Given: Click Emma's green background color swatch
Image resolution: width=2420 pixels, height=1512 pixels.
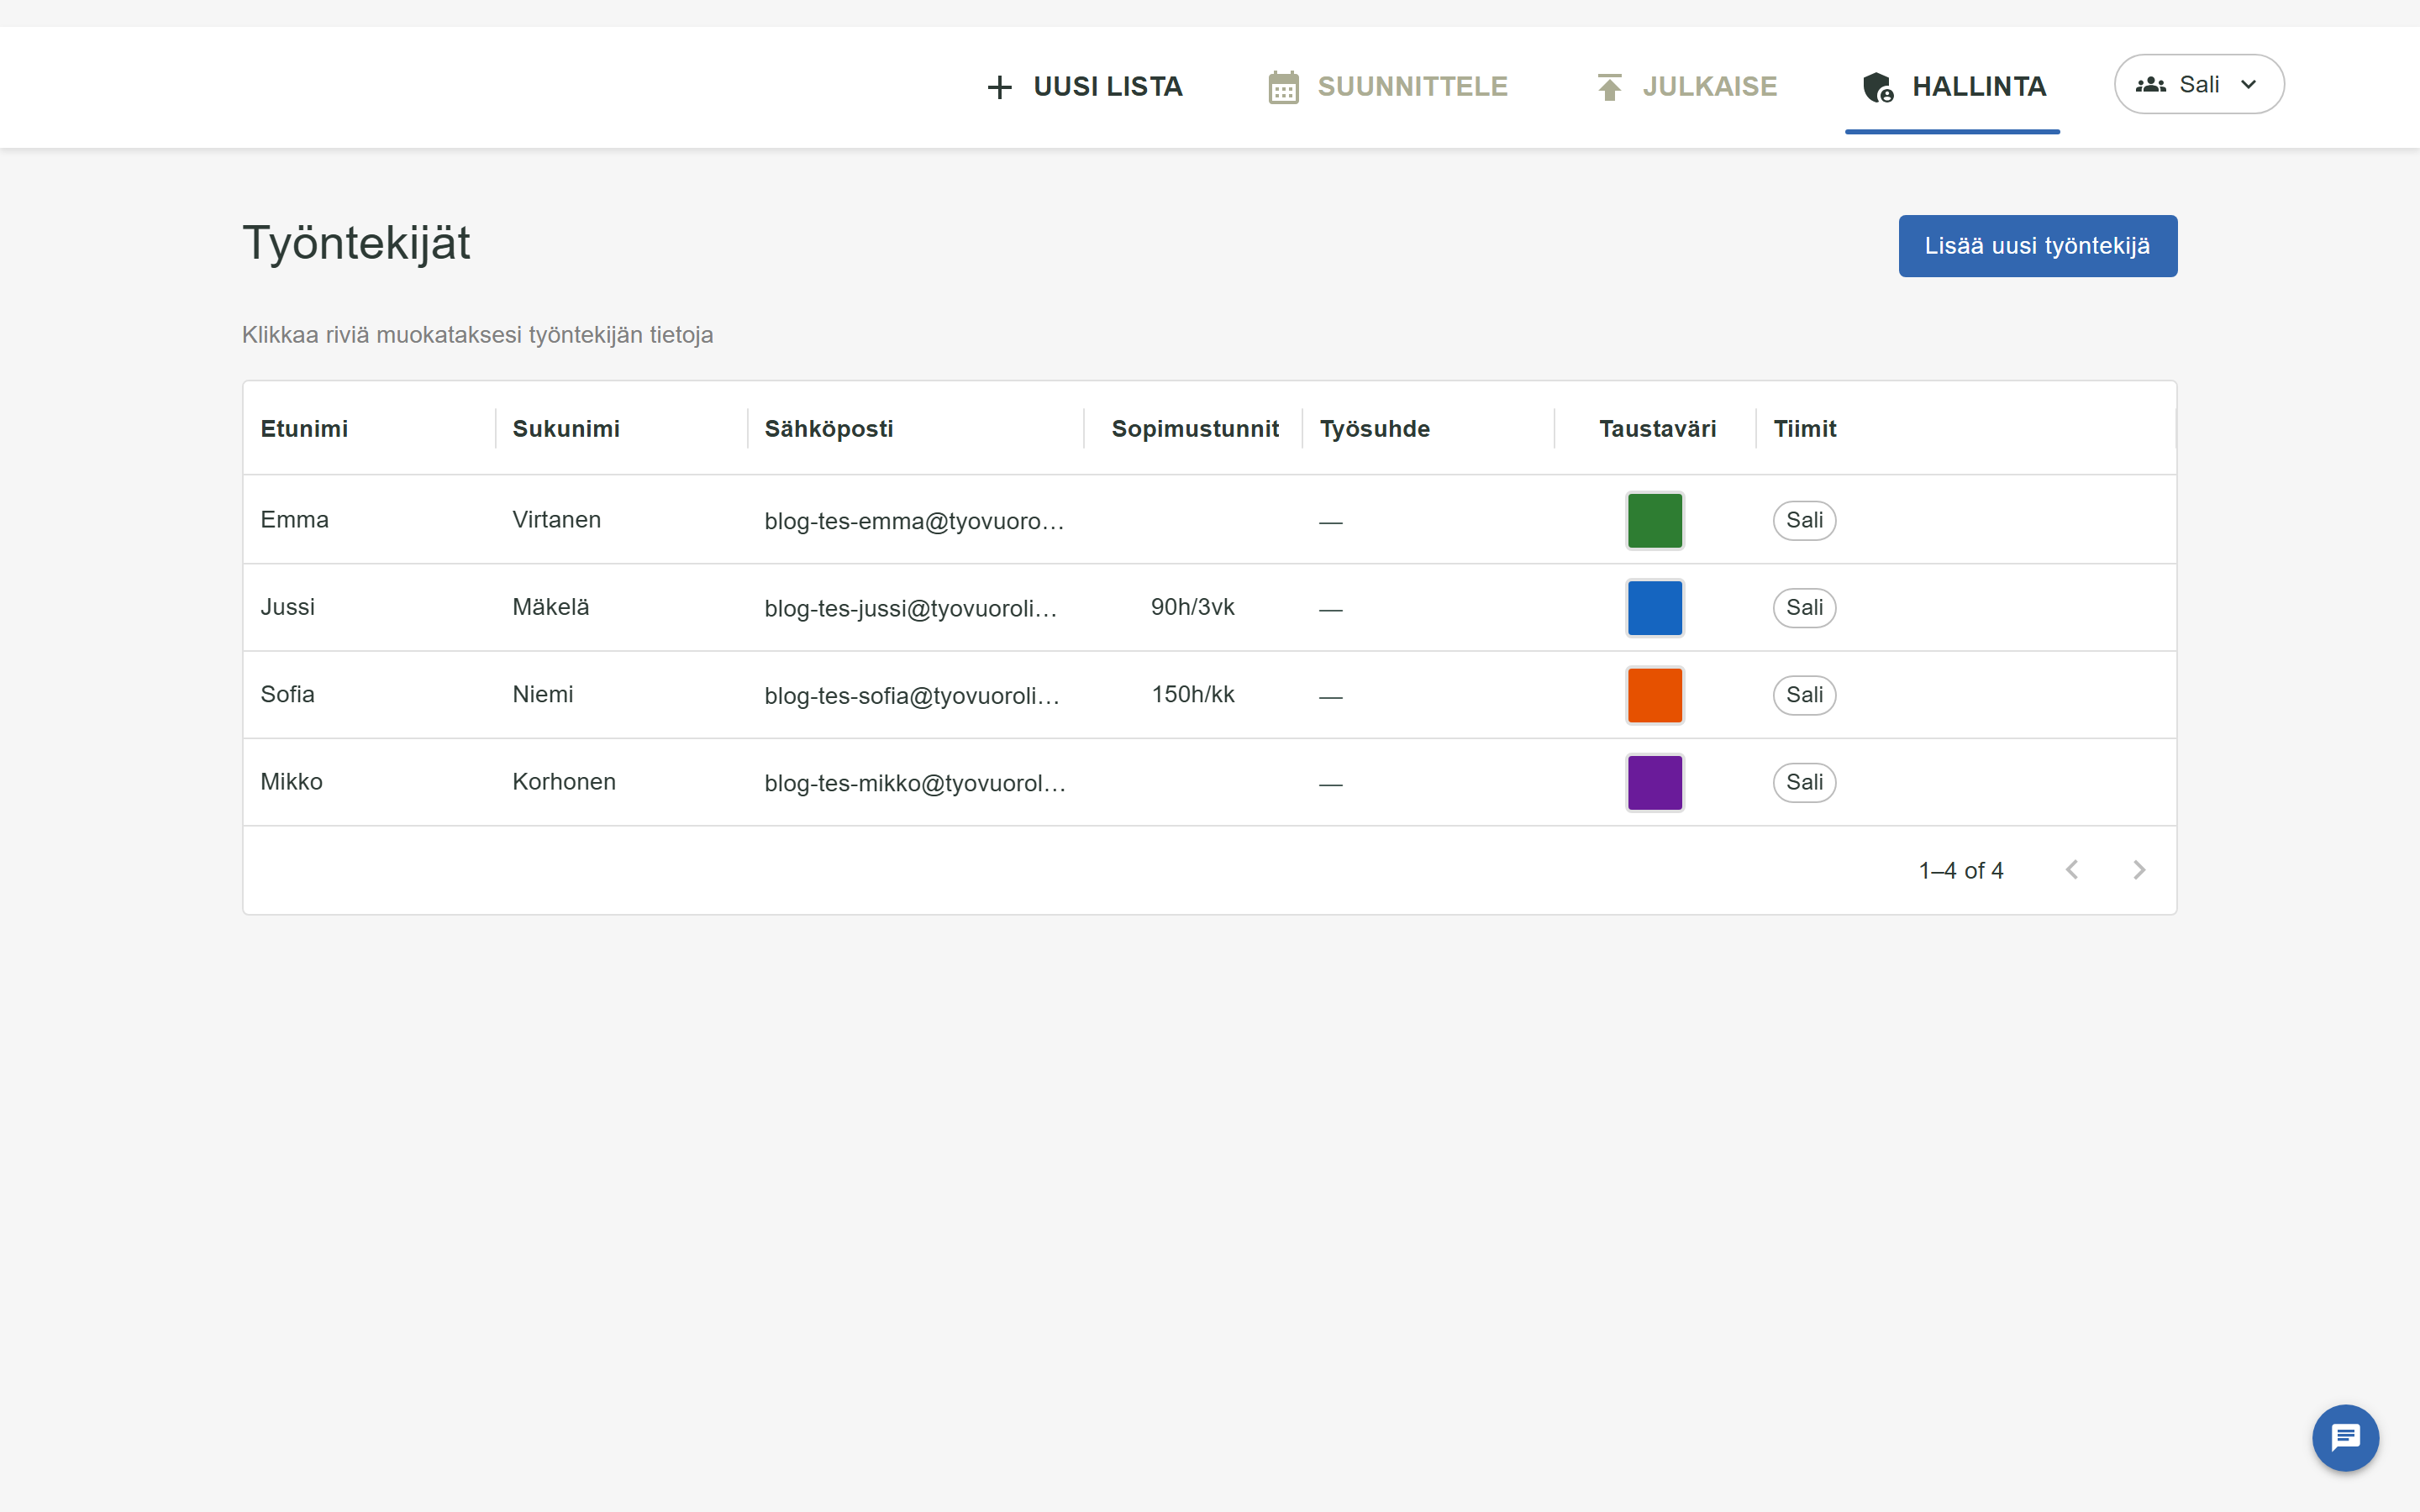Looking at the screenshot, I should coord(1655,520).
